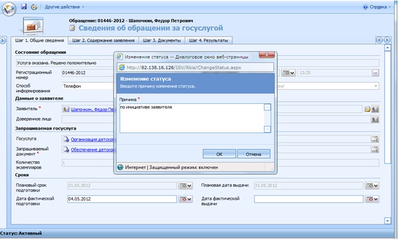Click the next tab arrow button
The width and height of the screenshot is (398, 240).
[386, 40]
